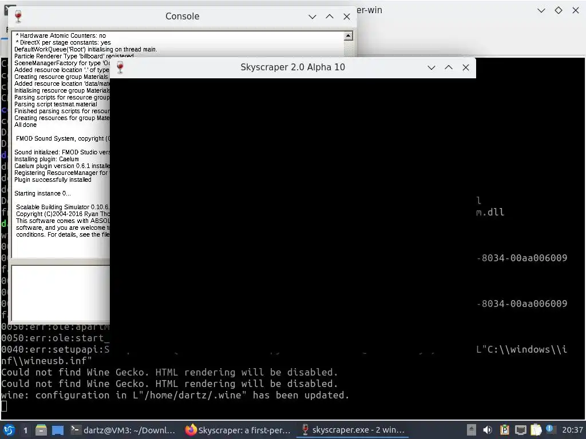The width and height of the screenshot is (586, 439).
Task: Select 'Parsing script testmat.material' log line
Action: (x=56, y=104)
